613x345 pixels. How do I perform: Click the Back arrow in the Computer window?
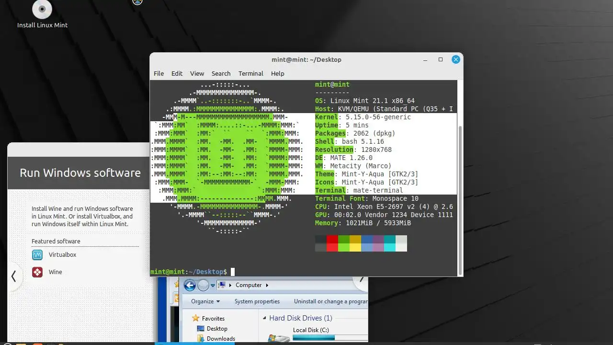click(x=190, y=285)
